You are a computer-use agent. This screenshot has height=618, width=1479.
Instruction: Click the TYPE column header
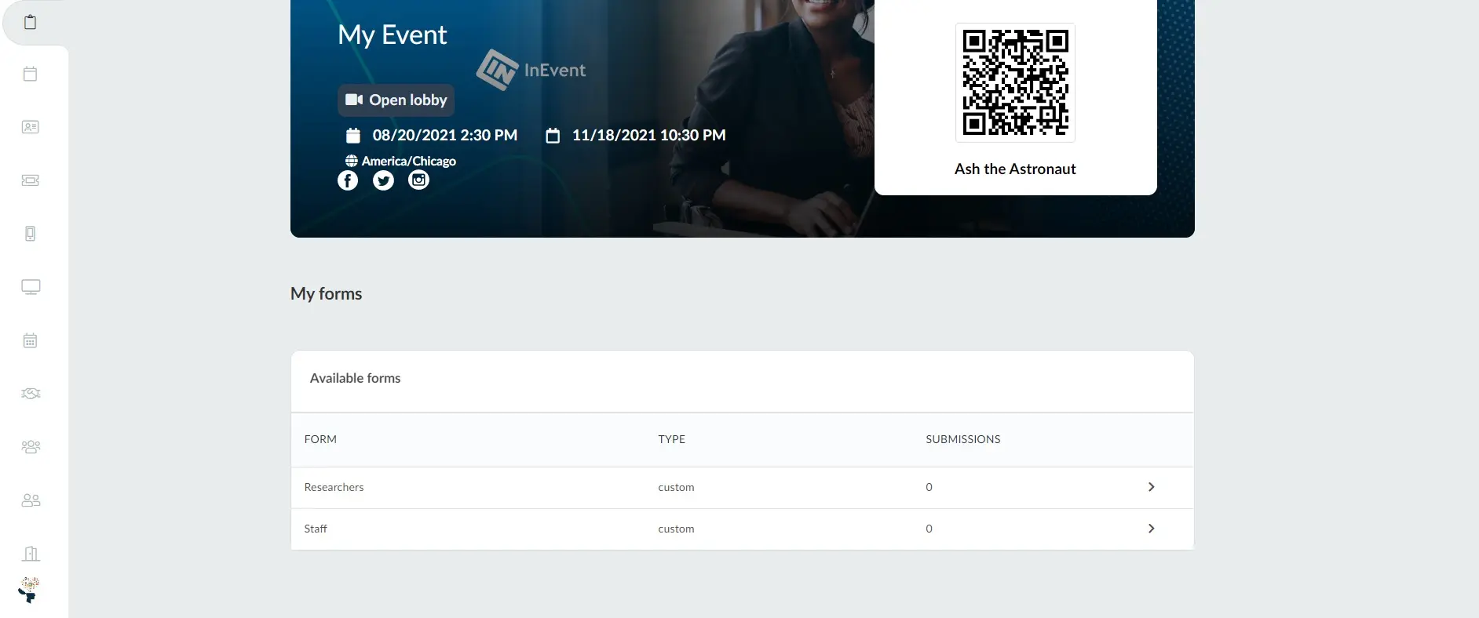click(x=671, y=439)
